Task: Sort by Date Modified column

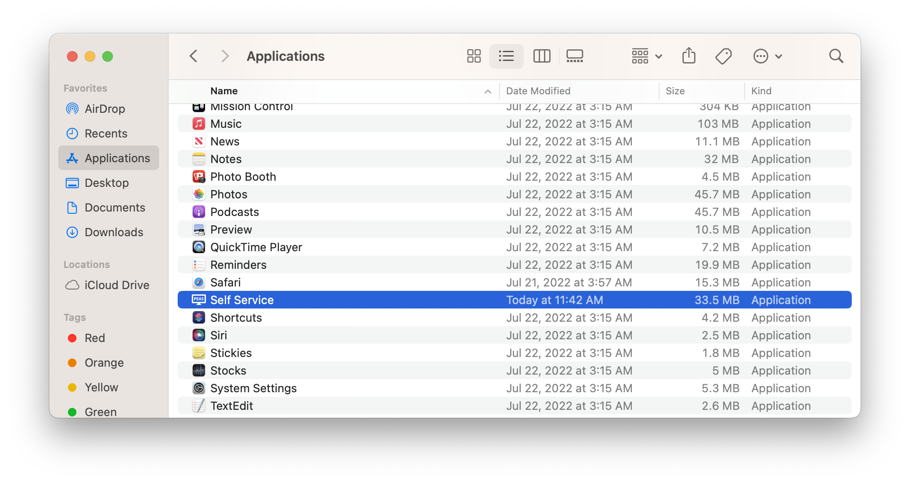Action: [538, 91]
